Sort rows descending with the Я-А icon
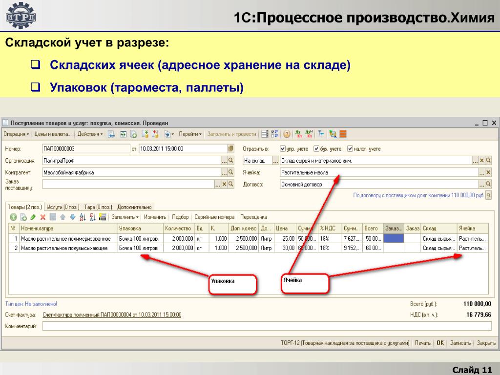The image size is (500, 375). [x=93, y=217]
